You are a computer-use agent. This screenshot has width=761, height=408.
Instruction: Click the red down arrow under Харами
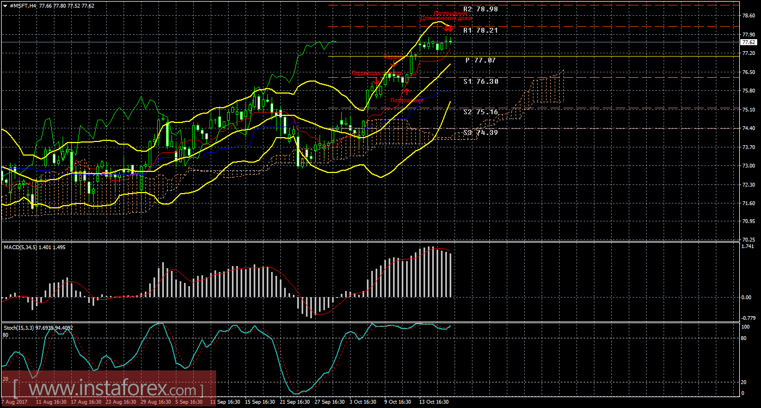tap(394, 64)
